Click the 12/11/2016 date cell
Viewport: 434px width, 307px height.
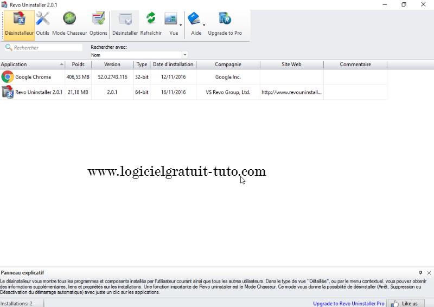click(173, 77)
